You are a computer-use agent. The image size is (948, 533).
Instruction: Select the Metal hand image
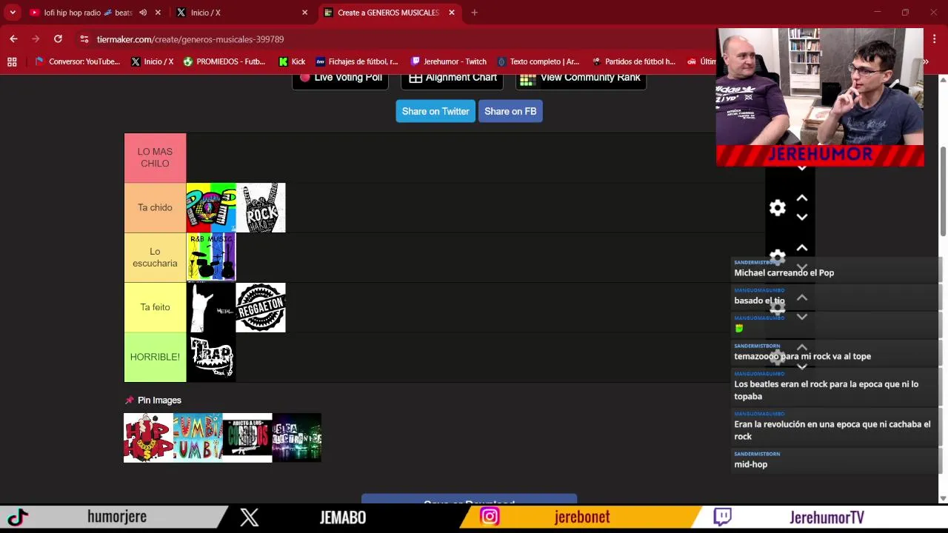211,307
